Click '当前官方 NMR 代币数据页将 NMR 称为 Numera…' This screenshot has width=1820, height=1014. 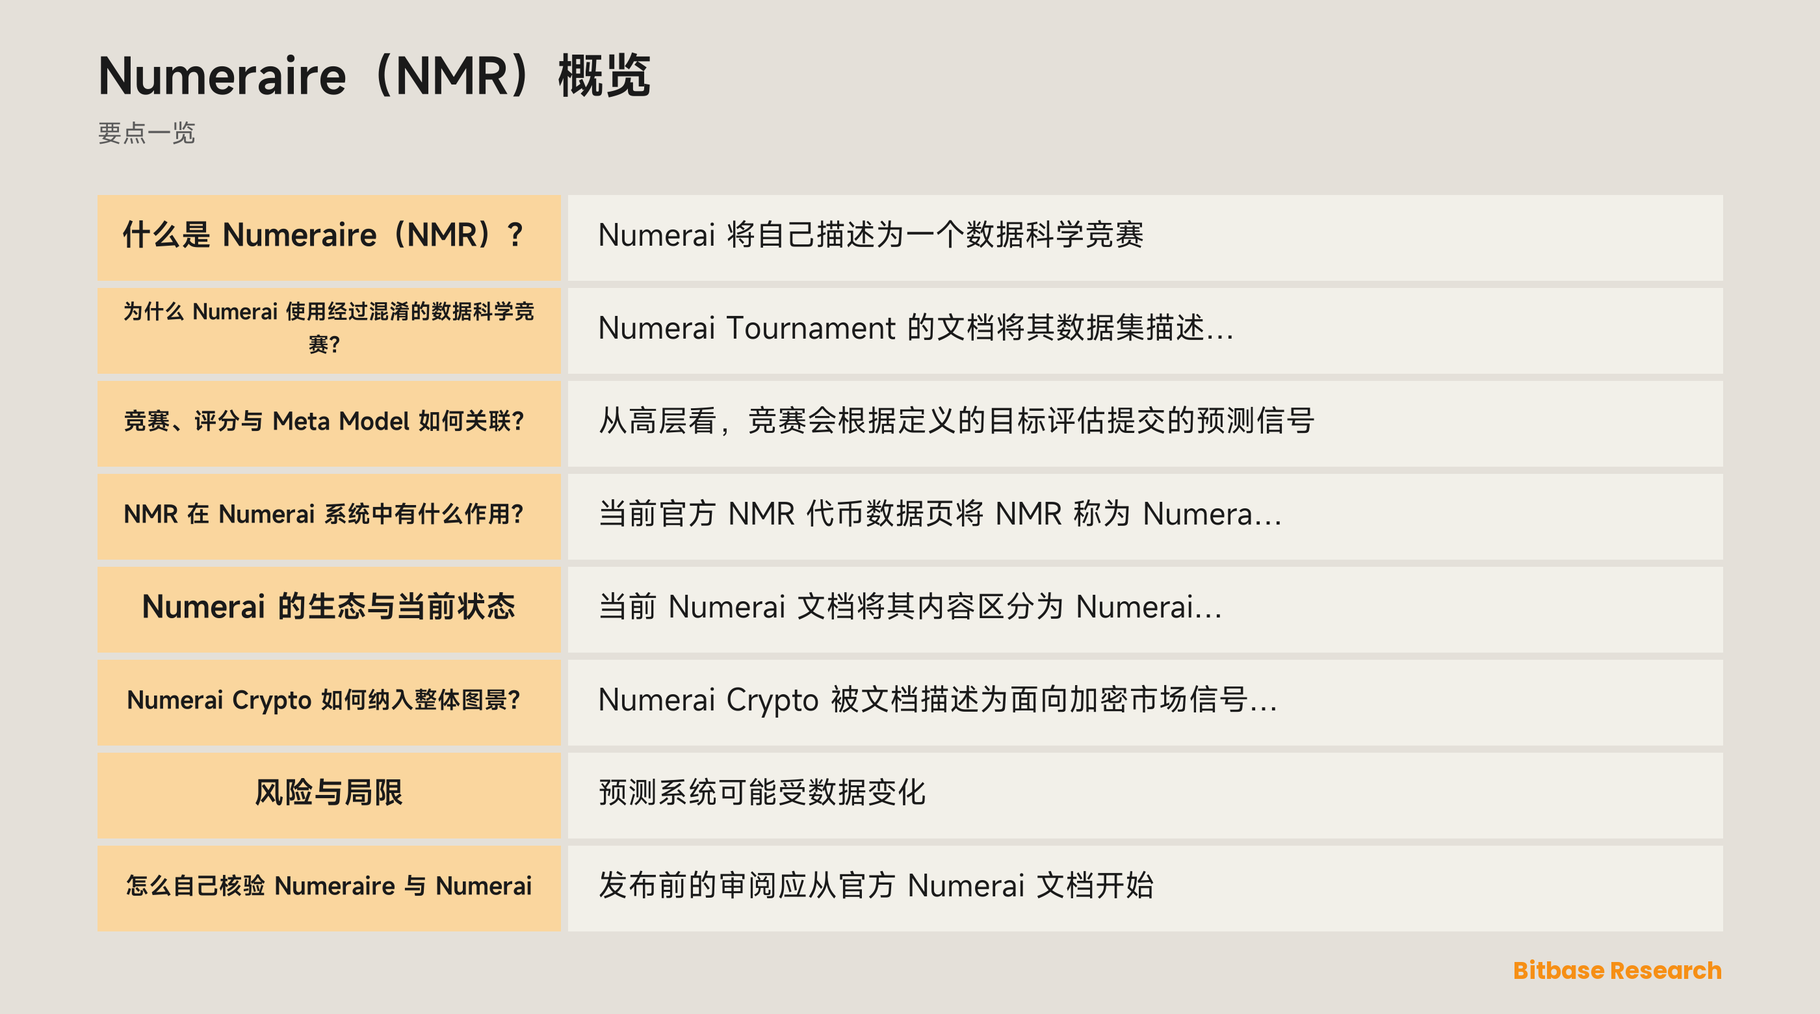(x=940, y=513)
